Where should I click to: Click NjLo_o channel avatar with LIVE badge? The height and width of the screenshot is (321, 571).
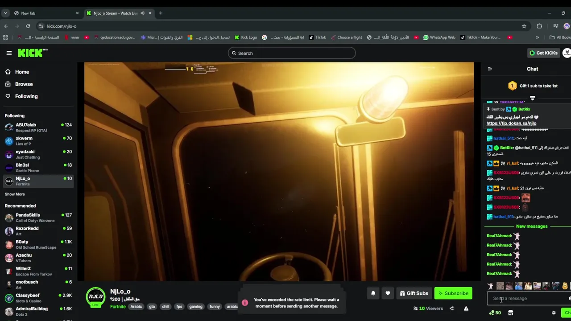click(95, 297)
